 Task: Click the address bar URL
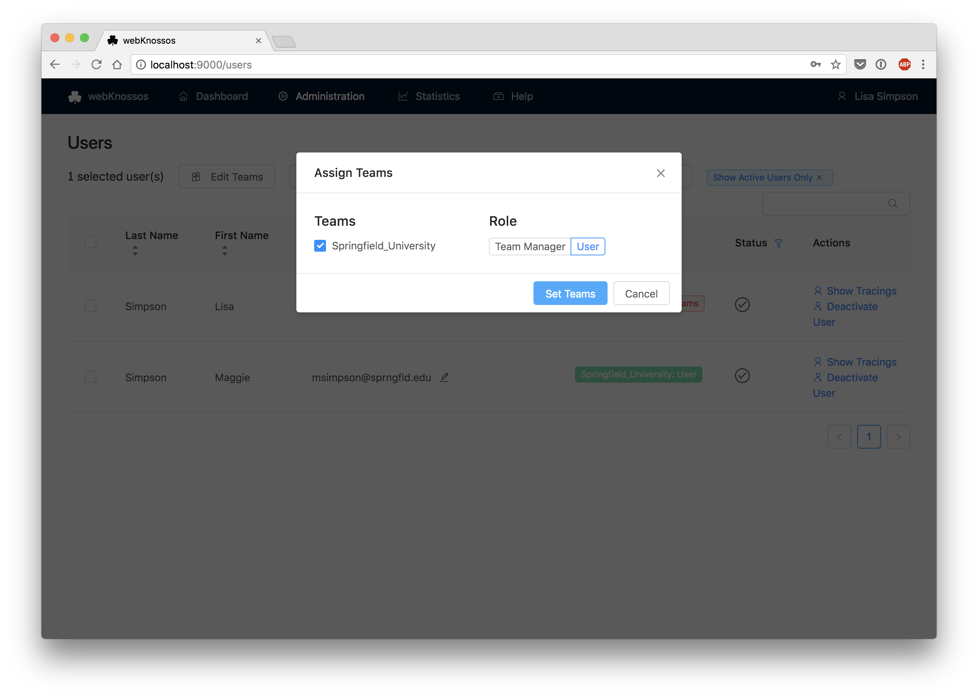click(x=201, y=65)
